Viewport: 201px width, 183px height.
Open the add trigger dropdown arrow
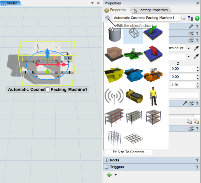coord(115,175)
